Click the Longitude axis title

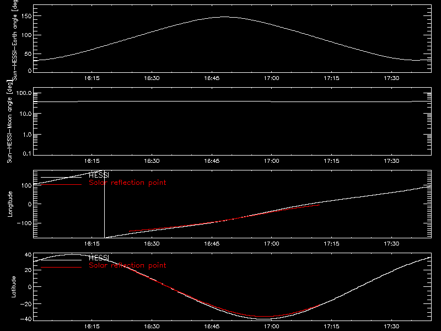pos(10,204)
